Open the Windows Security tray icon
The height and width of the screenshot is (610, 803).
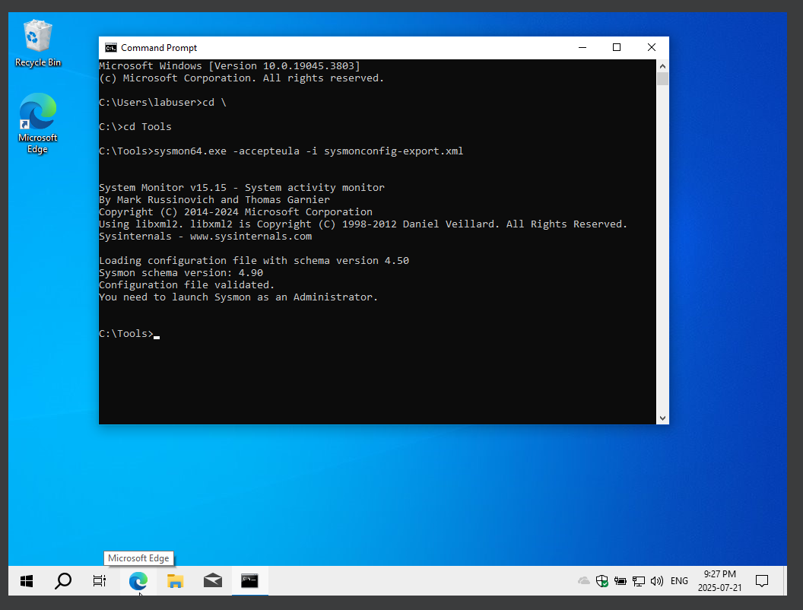(x=601, y=581)
